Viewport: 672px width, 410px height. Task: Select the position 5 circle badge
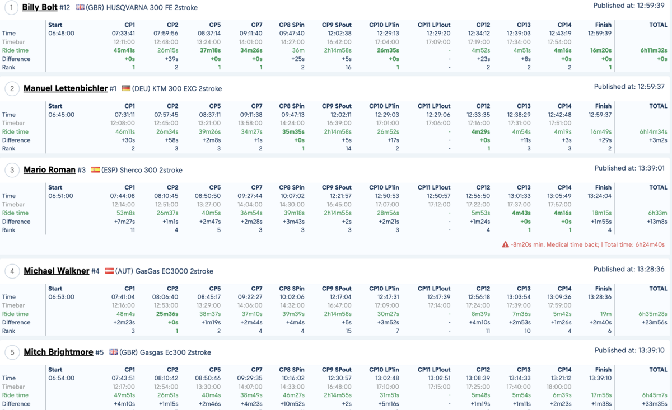coord(12,352)
